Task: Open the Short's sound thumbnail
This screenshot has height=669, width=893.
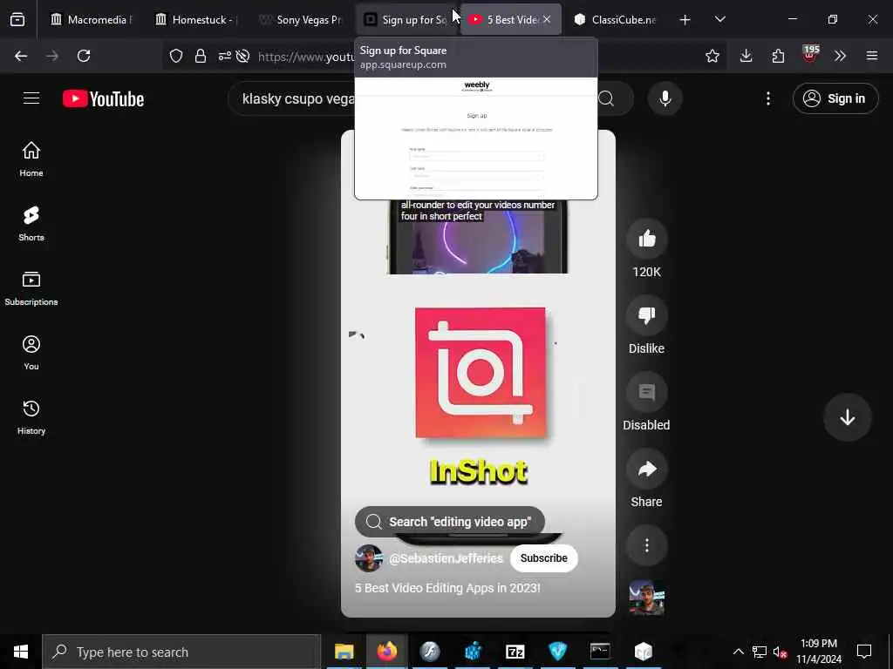Action: pos(647,598)
